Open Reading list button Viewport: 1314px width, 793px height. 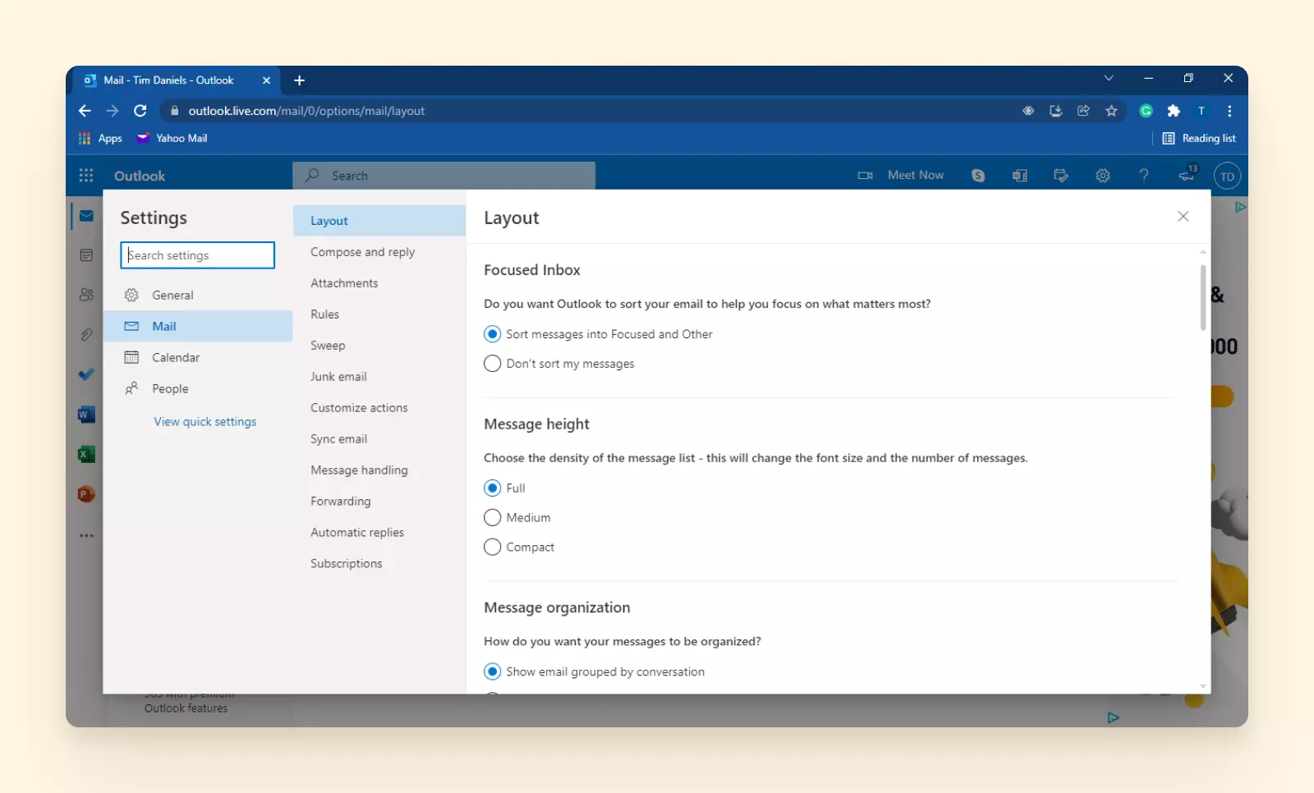1199,138
